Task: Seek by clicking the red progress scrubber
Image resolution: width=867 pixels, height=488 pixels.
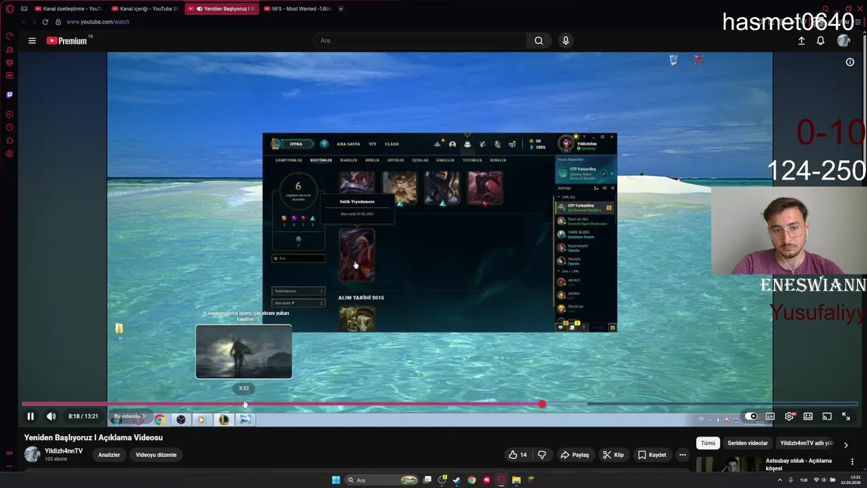Action: pyautogui.click(x=542, y=404)
